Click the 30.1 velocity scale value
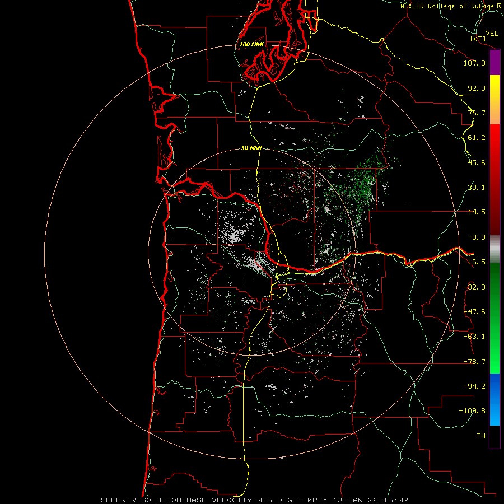Screen dimensions: 504x504 tap(477, 188)
